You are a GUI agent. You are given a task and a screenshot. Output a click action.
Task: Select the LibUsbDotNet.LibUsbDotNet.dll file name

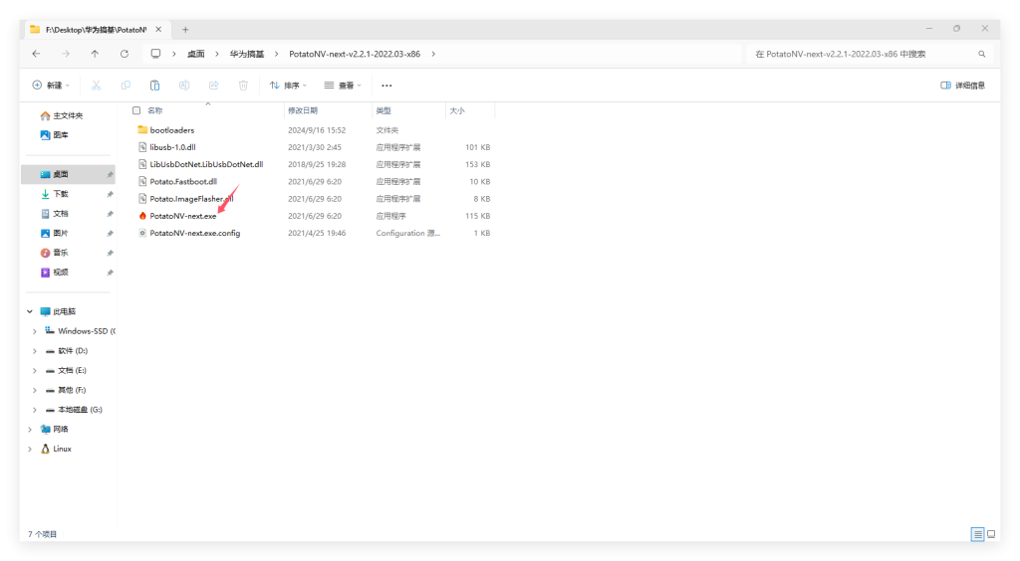206,164
